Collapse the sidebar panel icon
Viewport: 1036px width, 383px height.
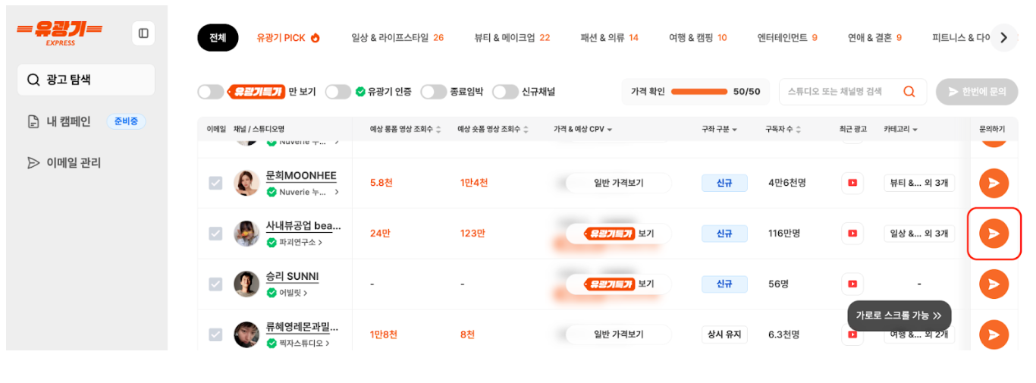(143, 33)
